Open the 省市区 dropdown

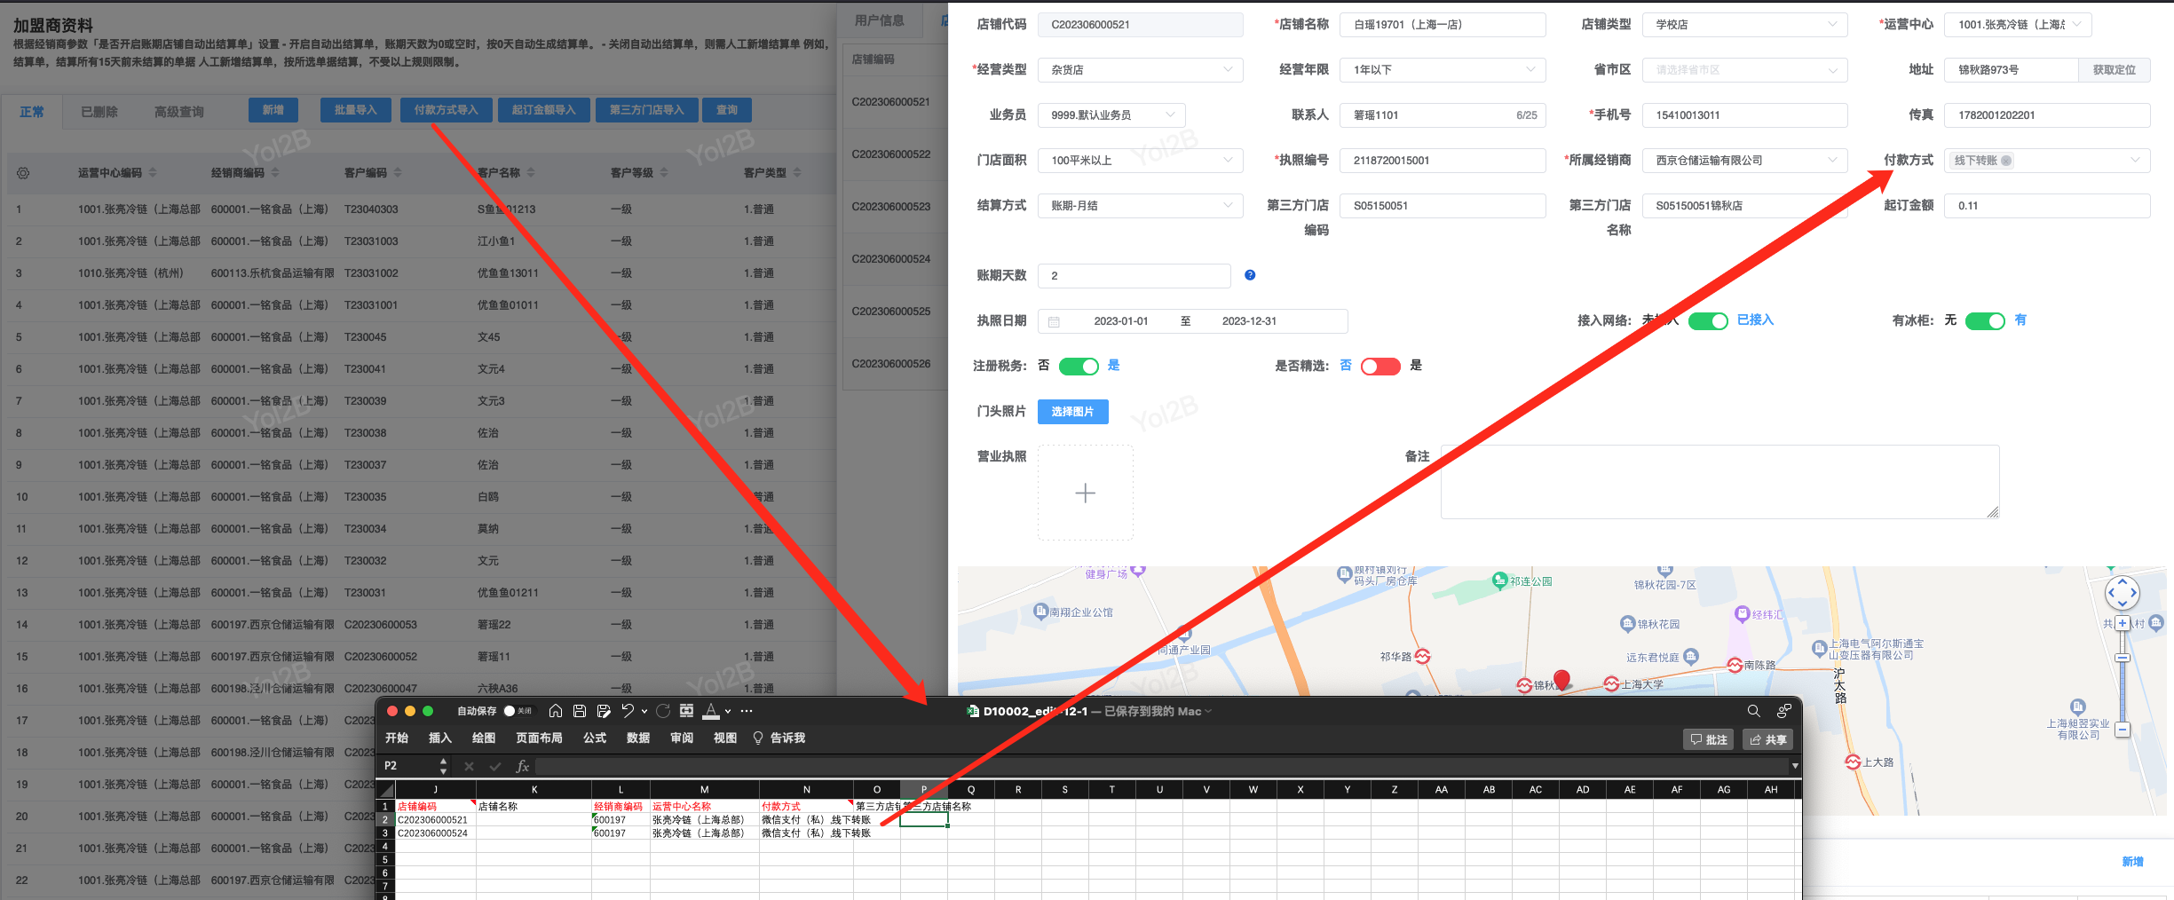click(1744, 70)
